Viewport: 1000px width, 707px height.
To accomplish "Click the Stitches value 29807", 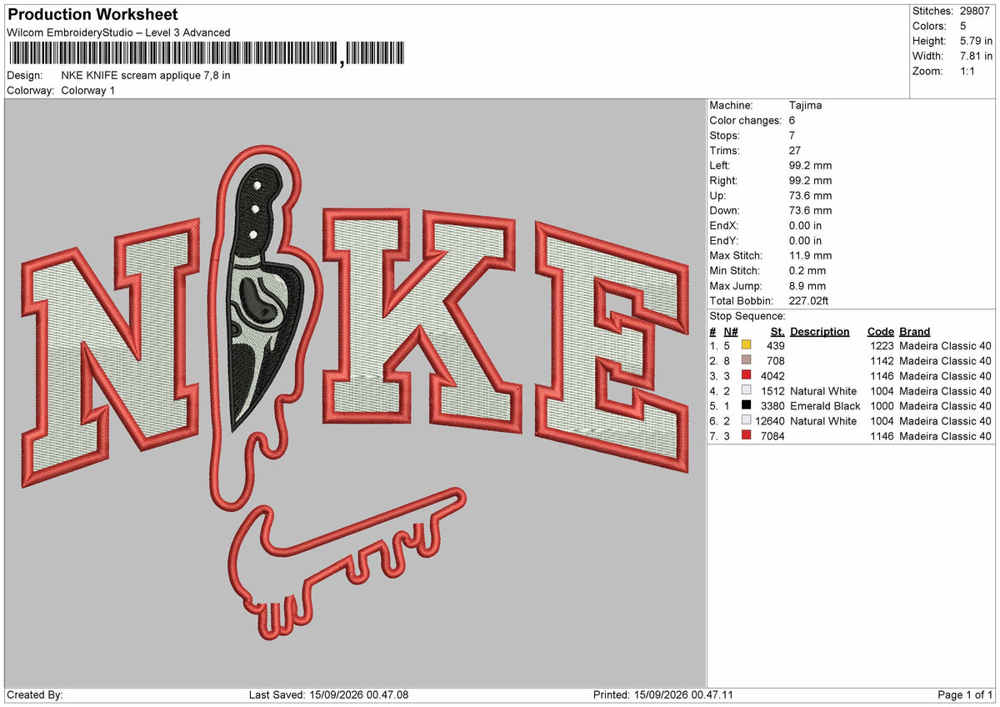I will click(975, 11).
